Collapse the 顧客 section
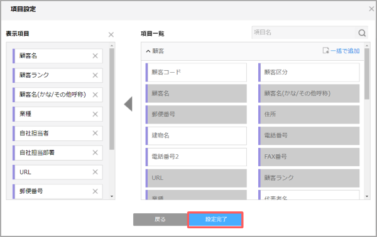This screenshot has width=377, height=237. pos(148,51)
